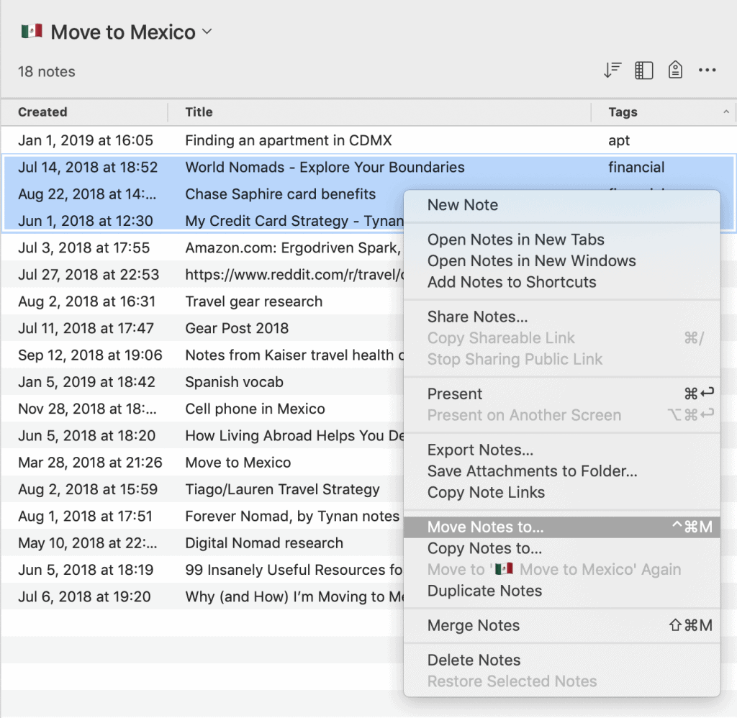Click the Title column header

click(199, 112)
